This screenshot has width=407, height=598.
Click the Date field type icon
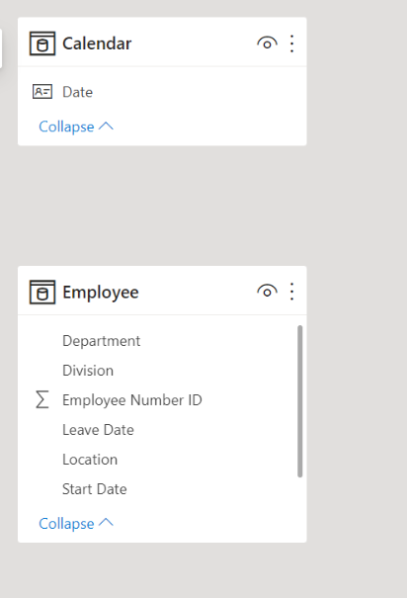pos(42,92)
